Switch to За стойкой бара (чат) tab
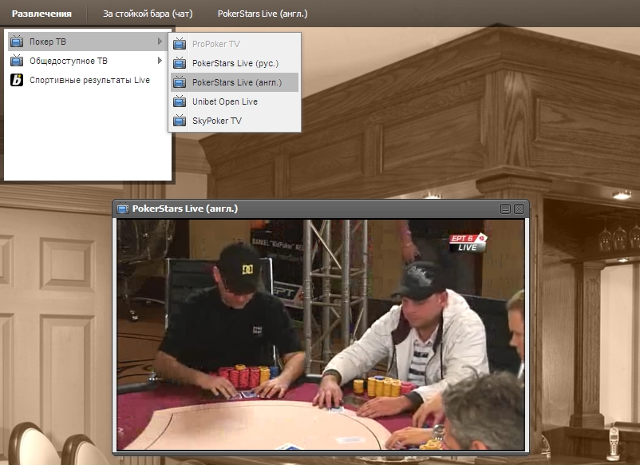 (x=148, y=14)
